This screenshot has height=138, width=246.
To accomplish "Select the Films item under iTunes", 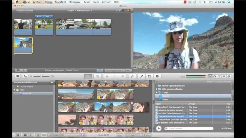I will [165, 100].
